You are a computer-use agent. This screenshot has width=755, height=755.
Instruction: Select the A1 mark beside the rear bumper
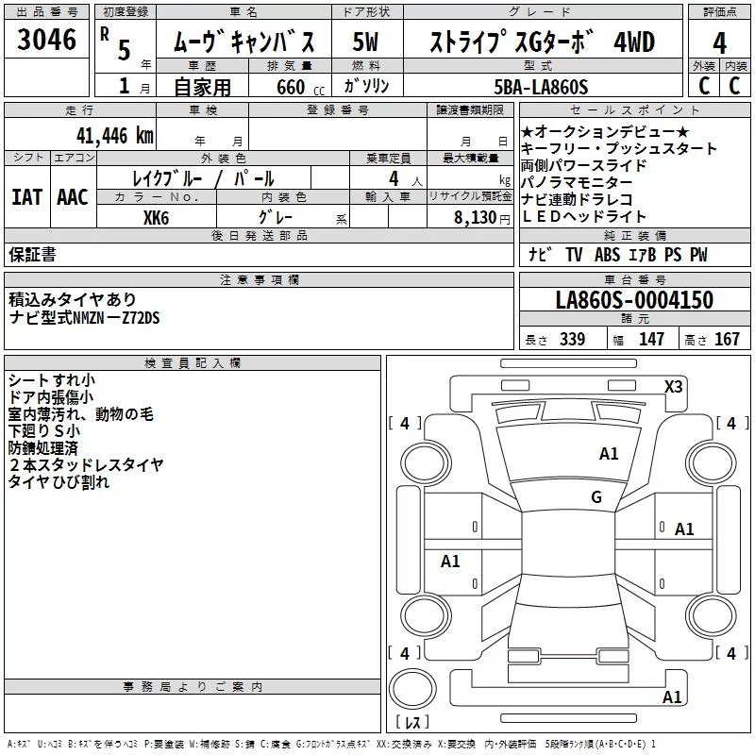coord(672,697)
